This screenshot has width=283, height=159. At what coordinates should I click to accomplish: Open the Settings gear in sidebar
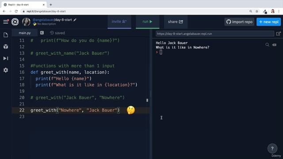tap(6, 70)
